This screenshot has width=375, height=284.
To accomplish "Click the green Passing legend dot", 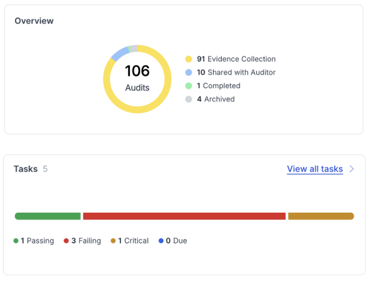I will (16, 241).
